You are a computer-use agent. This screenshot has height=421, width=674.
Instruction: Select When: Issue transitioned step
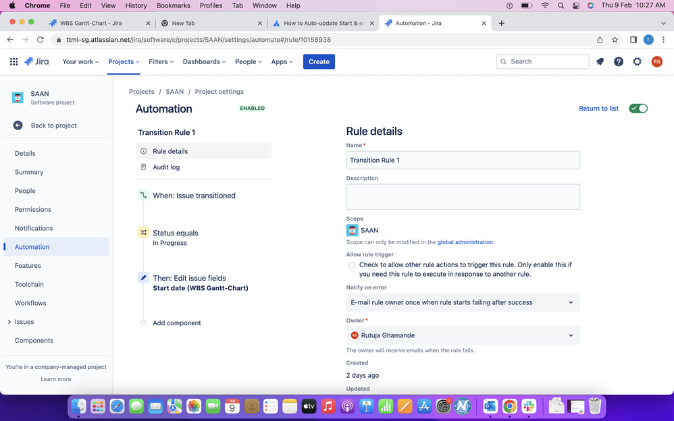click(194, 196)
